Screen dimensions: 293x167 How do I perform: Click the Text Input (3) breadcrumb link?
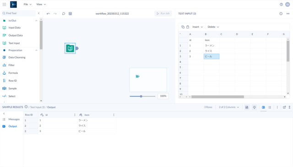coord(38,107)
